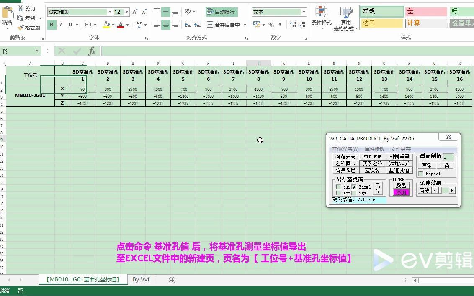This screenshot has height=296, width=474.
Task: Open the font size dropdown
Action: pyautogui.click(x=126, y=12)
